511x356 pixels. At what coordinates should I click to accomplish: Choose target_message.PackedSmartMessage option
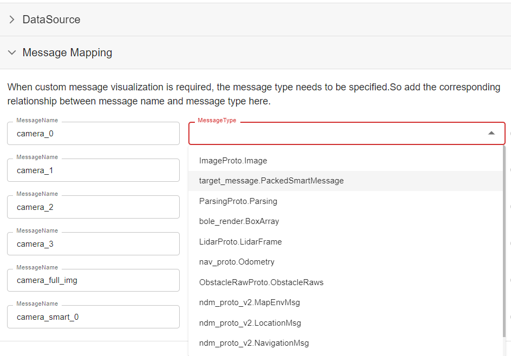coord(271,181)
